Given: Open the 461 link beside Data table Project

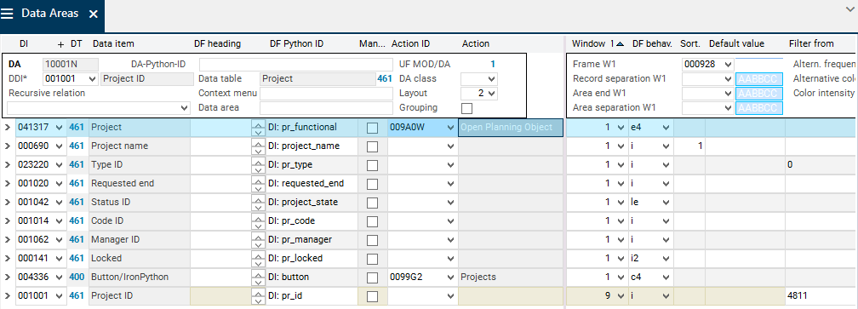Looking at the screenshot, I should [x=385, y=79].
